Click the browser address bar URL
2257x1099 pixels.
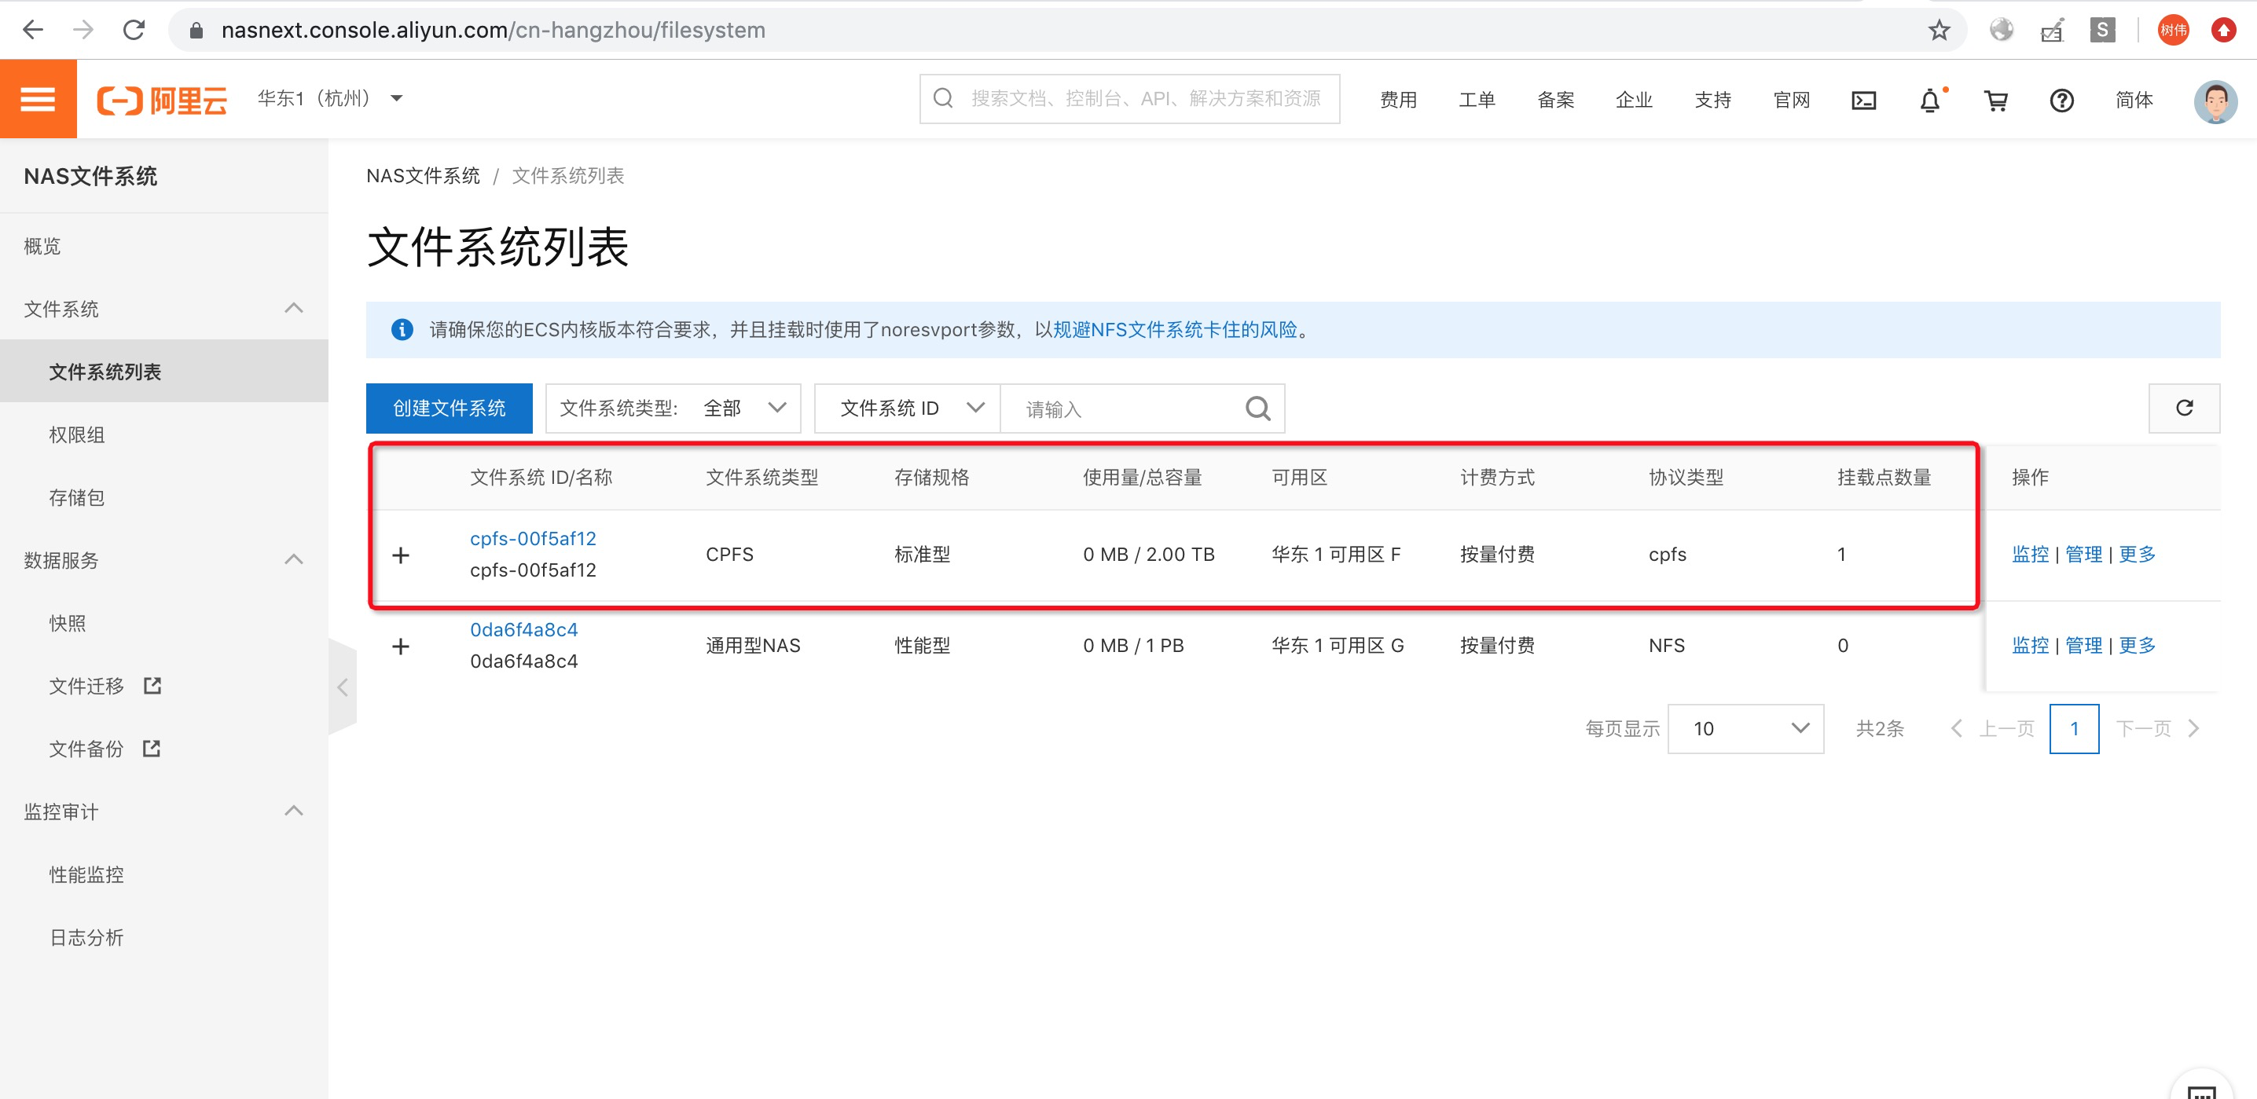494,30
